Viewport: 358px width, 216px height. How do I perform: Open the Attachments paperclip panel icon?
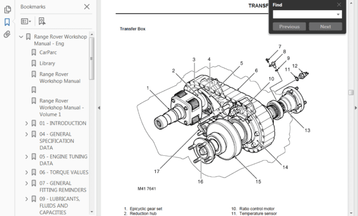[7, 35]
